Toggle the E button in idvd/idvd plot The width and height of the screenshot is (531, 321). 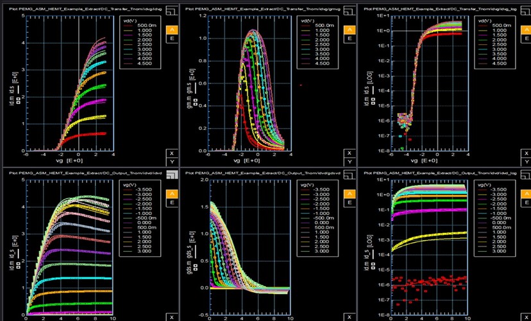point(172,202)
